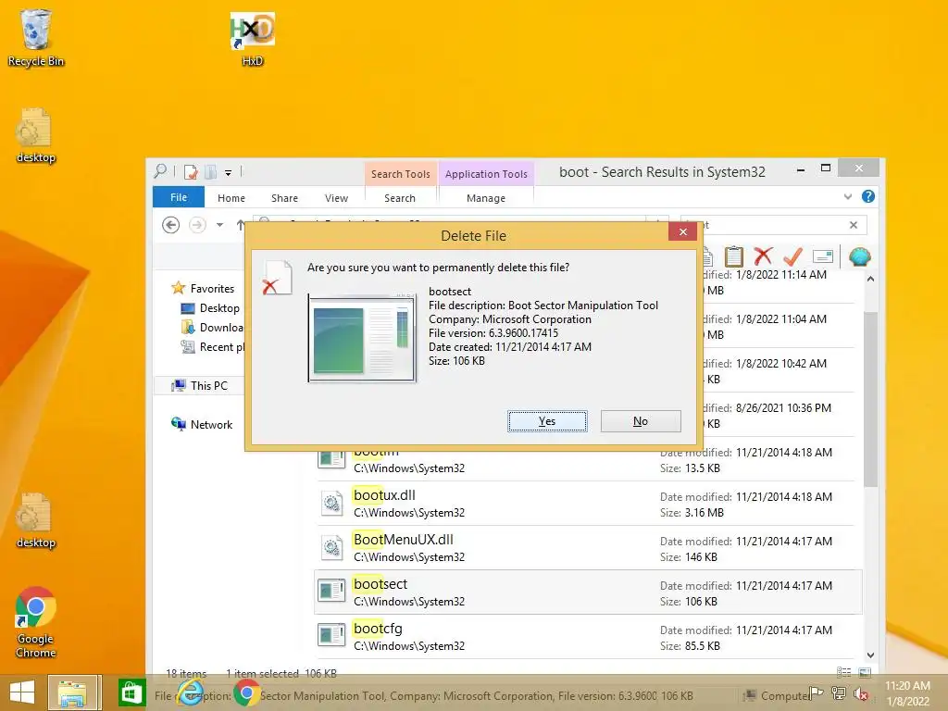This screenshot has height=711, width=948.
Task: Click the Rename toolbar icon
Action: click(823, 256)
